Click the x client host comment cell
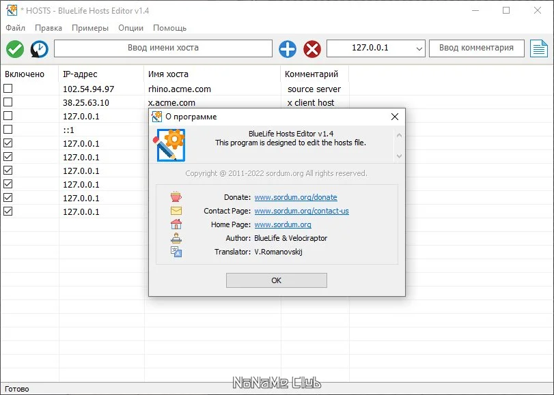Viewport: 554px width, 395px height. pyautogui.click(x=311, y=103)
